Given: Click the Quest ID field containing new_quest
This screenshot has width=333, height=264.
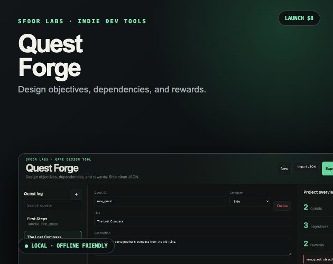Looking at the screenshot, I should tap(160, 201).
